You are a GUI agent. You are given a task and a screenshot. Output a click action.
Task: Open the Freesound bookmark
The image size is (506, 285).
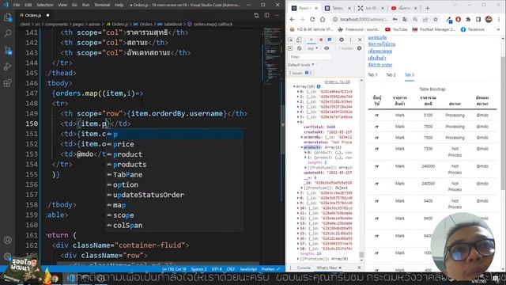(x=359, y=29)
